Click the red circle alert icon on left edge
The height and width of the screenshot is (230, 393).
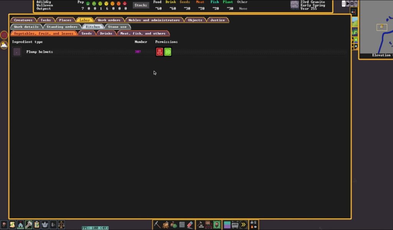coord(4,35)
